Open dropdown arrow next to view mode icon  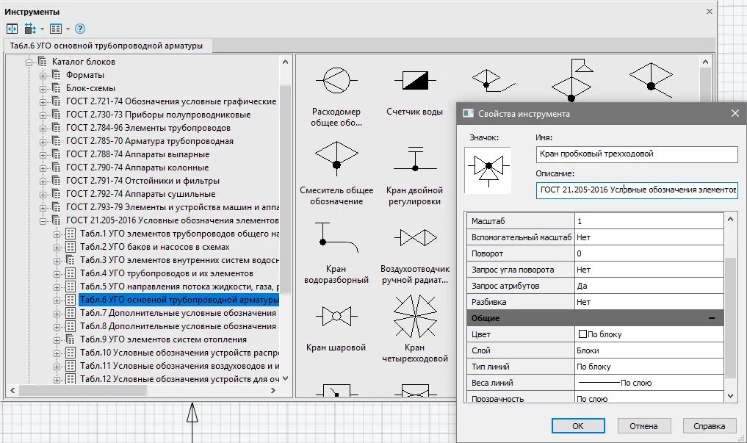coord(68,29)
